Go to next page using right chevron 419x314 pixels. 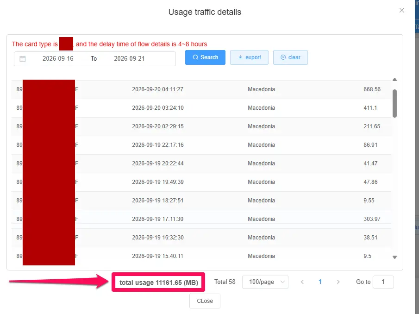(338, 282)
